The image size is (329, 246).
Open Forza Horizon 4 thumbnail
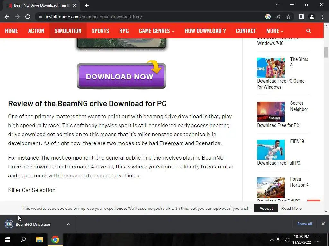pyautogui.click(x=271, y=188)
